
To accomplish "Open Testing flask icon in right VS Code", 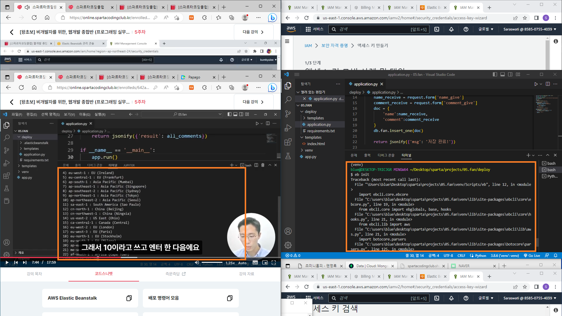I will [288, 156].
